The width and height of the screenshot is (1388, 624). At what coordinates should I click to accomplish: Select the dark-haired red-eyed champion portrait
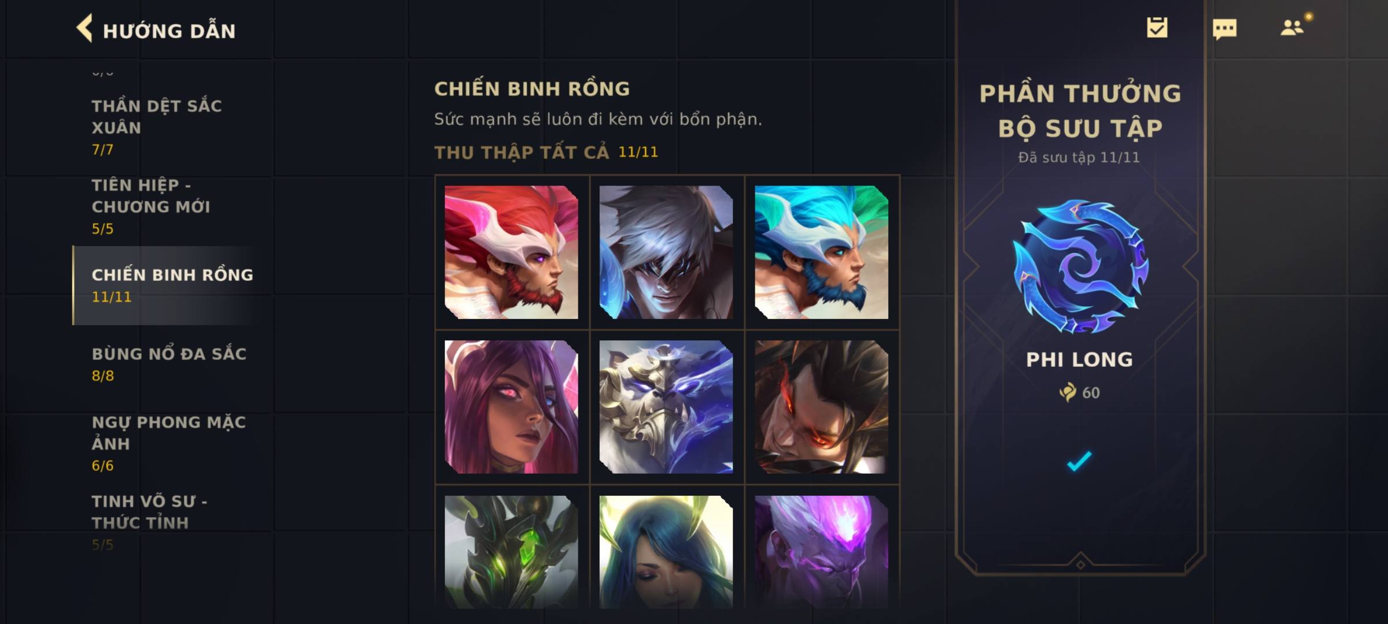821,407
